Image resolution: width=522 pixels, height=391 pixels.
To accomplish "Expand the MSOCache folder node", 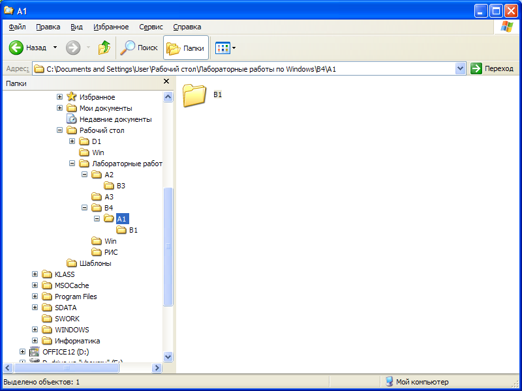I will (x=35, y=285).
